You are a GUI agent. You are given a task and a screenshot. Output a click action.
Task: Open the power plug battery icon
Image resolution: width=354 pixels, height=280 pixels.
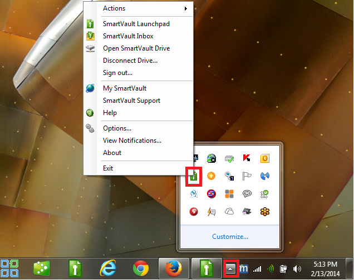tap(283, 269)
